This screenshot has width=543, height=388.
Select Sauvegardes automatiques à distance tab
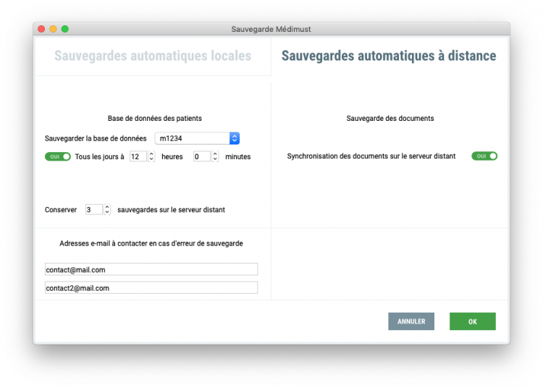[389, 56]
